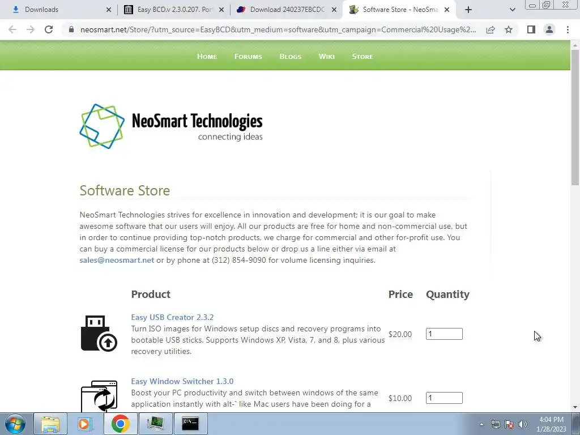Open the Easy Window Switcher 1.3.0 link
Viewport: 580px width, 435px height.
pos(182,381)
